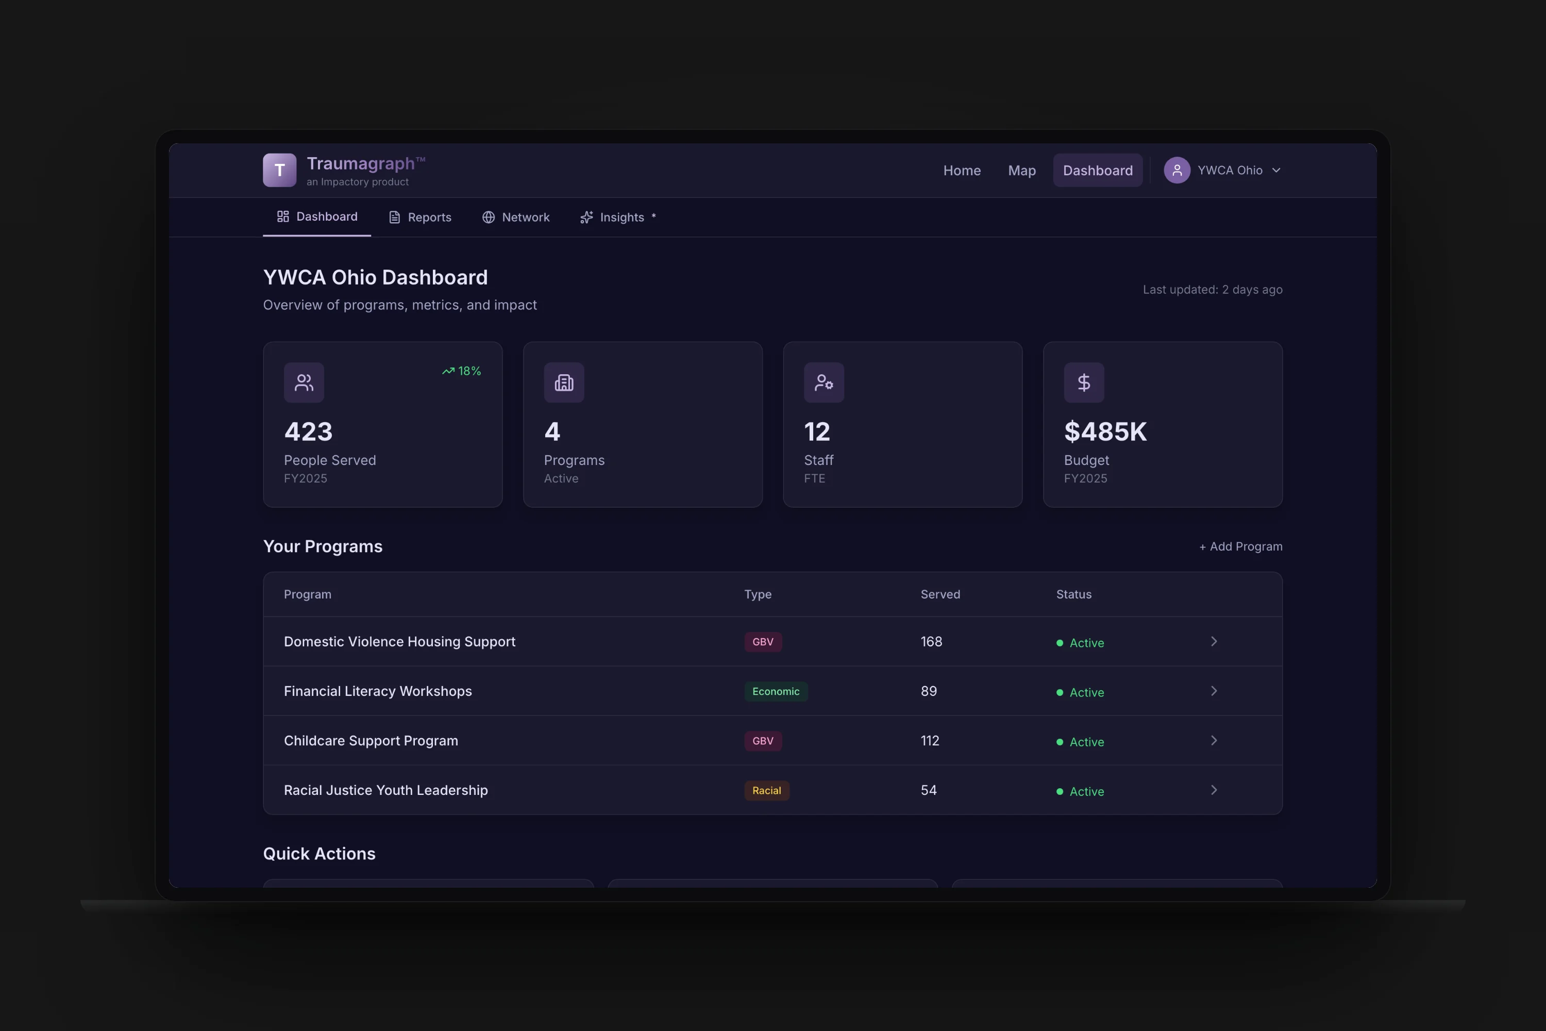This screenshot has width=1546, height=1031.
Task: Click the YWCA Ohio user avatar icon
Action: click(x=1177, y=170)
